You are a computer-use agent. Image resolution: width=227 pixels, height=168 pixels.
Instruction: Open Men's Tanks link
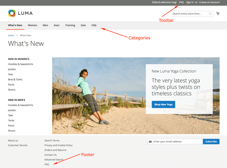click(11, 120)
